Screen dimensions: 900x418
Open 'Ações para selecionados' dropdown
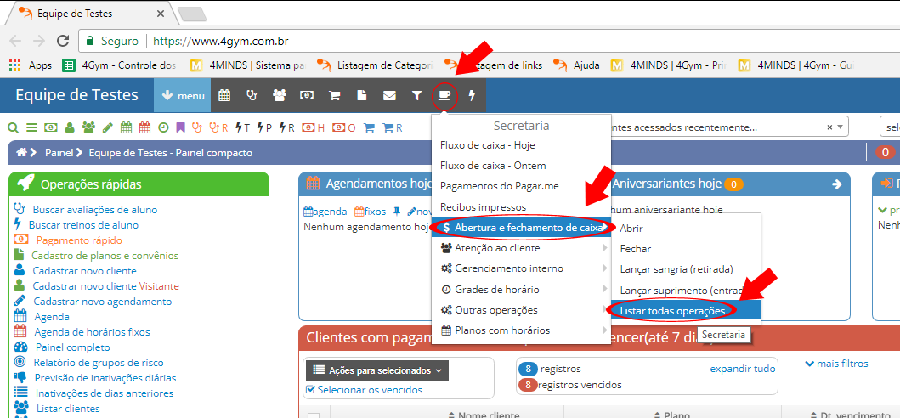click(x=376, y=370)
